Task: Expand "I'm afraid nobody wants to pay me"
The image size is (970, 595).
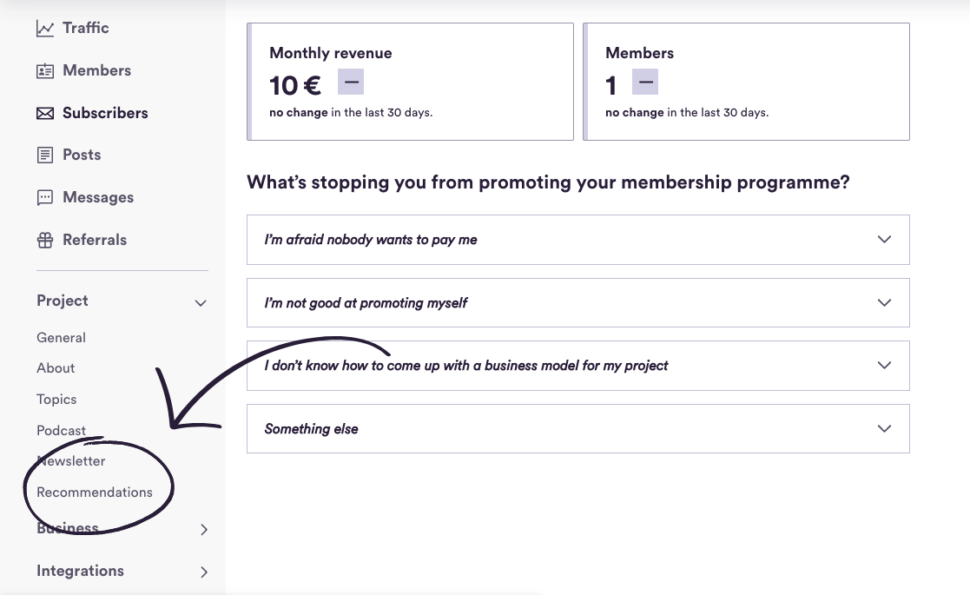Action: click(x=577, y=240)
